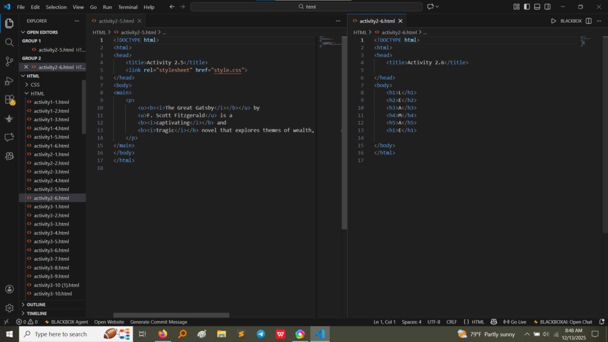Open Run and Debug view
The image size is (608, 342).
point(9,80)
